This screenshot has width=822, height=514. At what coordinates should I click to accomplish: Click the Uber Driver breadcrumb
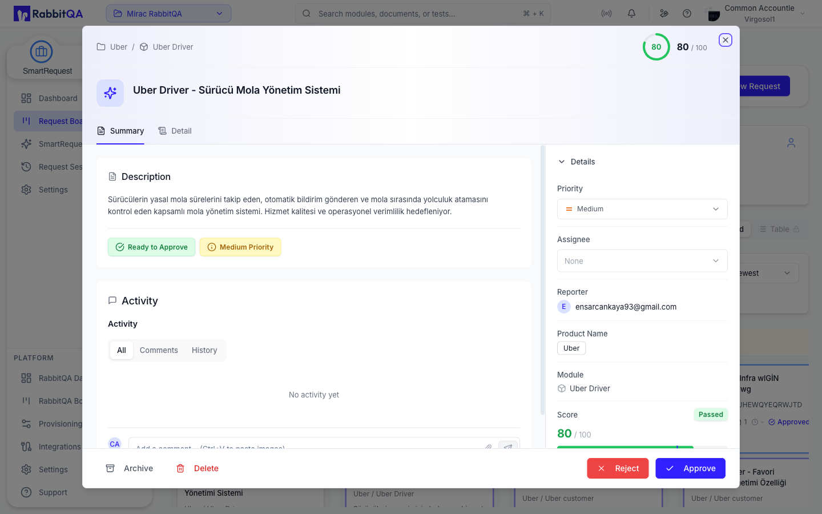167,47
